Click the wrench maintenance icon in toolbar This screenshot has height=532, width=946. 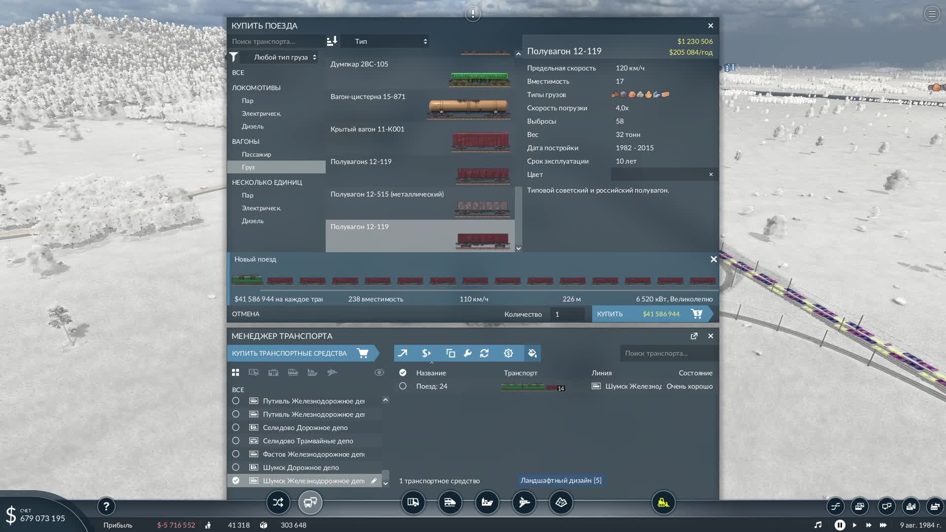468,353
